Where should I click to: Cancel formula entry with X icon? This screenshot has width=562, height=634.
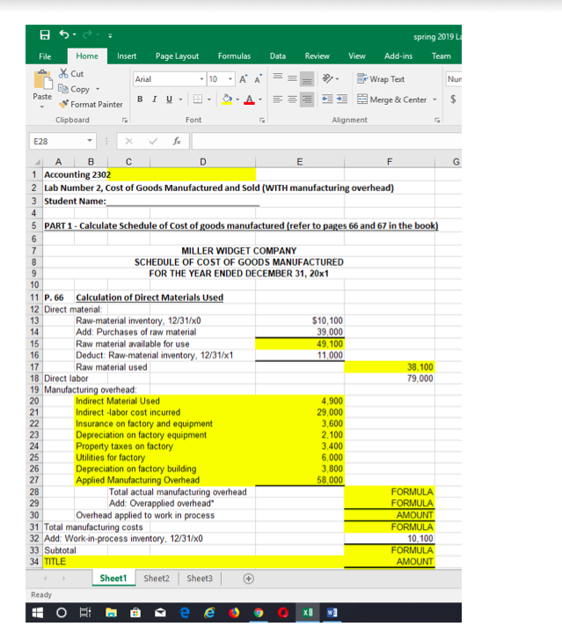coord(129,141)
